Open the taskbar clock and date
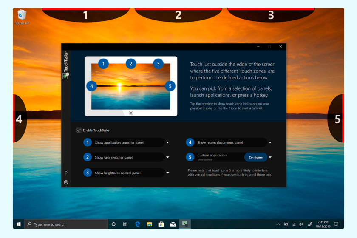Viewport: 357px width, 238px height. coord(323,224)
